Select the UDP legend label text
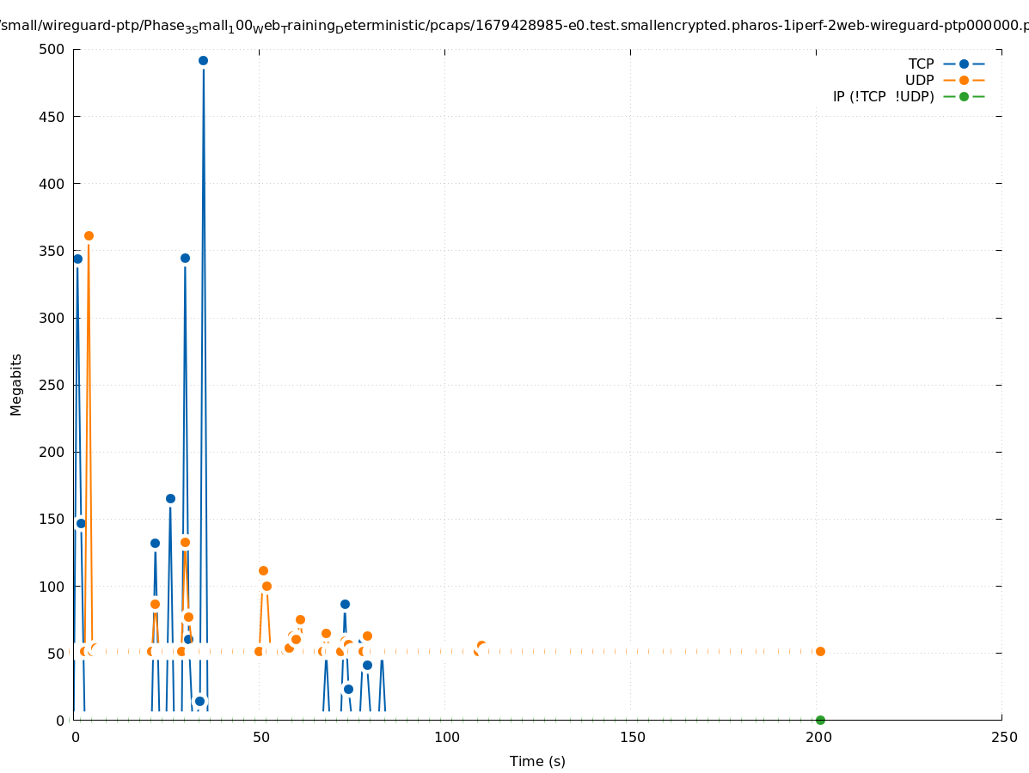Viewport: 1029px width, 773px height. coord(919,80)
